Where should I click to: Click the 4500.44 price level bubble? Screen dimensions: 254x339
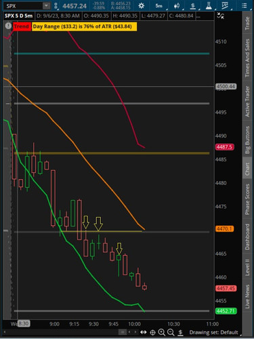click(x=226, y=86)
